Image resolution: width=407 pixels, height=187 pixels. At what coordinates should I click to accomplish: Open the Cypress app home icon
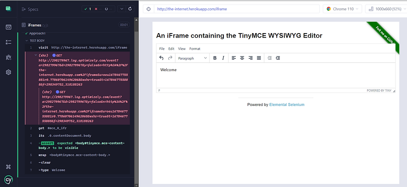click(x=8, y=9)
